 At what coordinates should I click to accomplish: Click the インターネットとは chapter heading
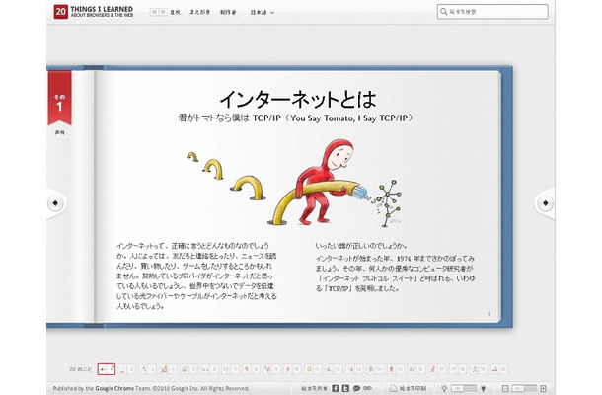tap(297, 99)
